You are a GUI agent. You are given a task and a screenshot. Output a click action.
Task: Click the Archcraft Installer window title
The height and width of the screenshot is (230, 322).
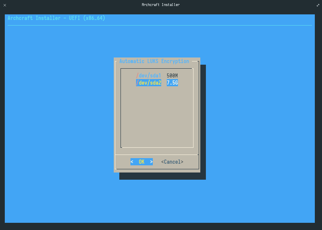pyautogui.click(x=160, y=5)
